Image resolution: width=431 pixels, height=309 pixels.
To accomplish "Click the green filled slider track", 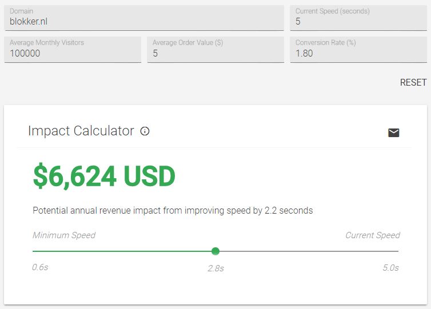I will click(123, 251).
